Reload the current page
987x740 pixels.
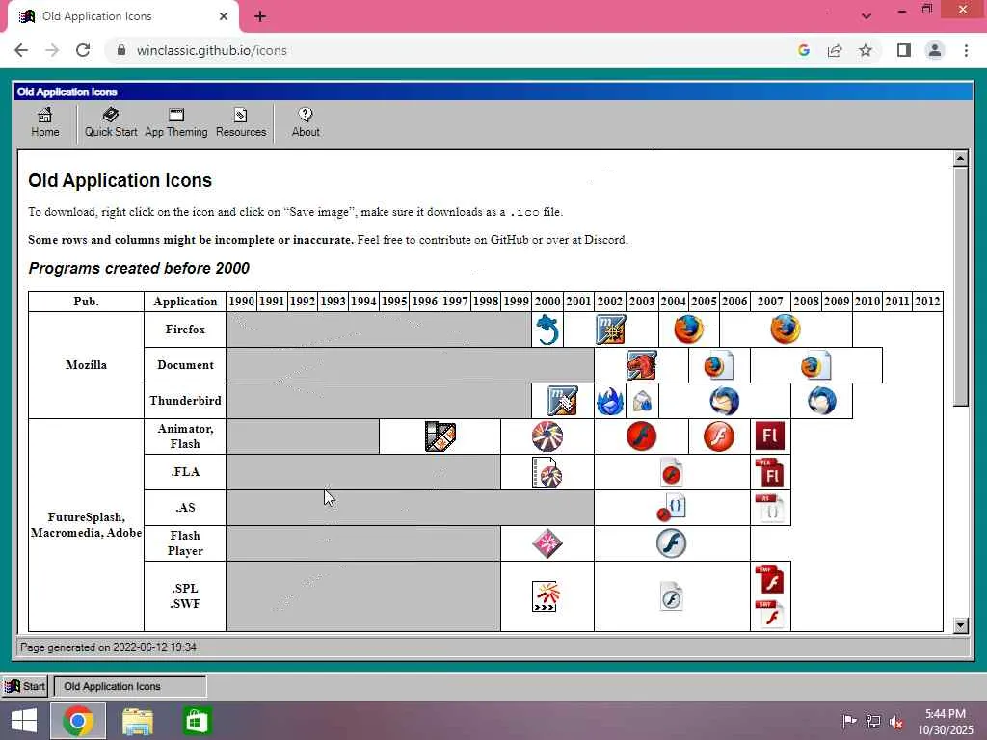(x=83, y=50)
